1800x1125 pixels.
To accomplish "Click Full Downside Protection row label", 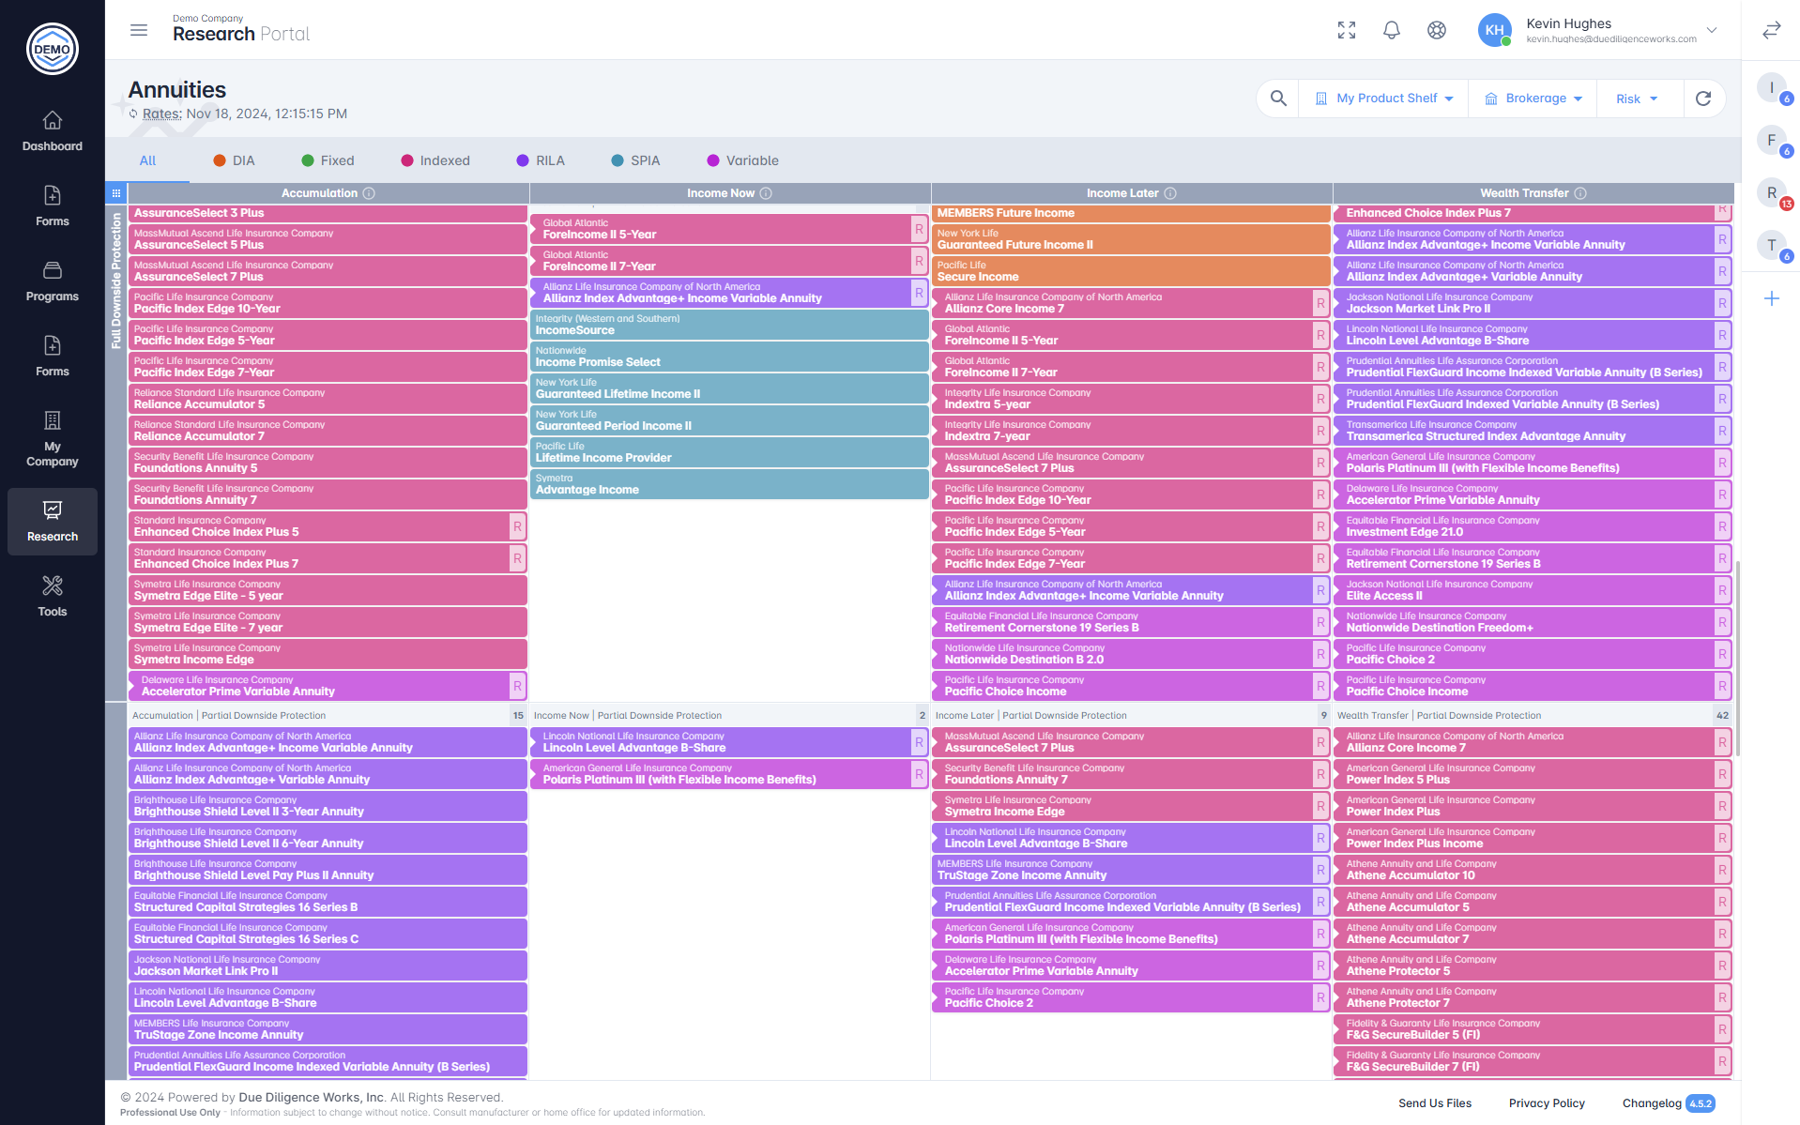I will pyautogui.click(x=116, y=281).
